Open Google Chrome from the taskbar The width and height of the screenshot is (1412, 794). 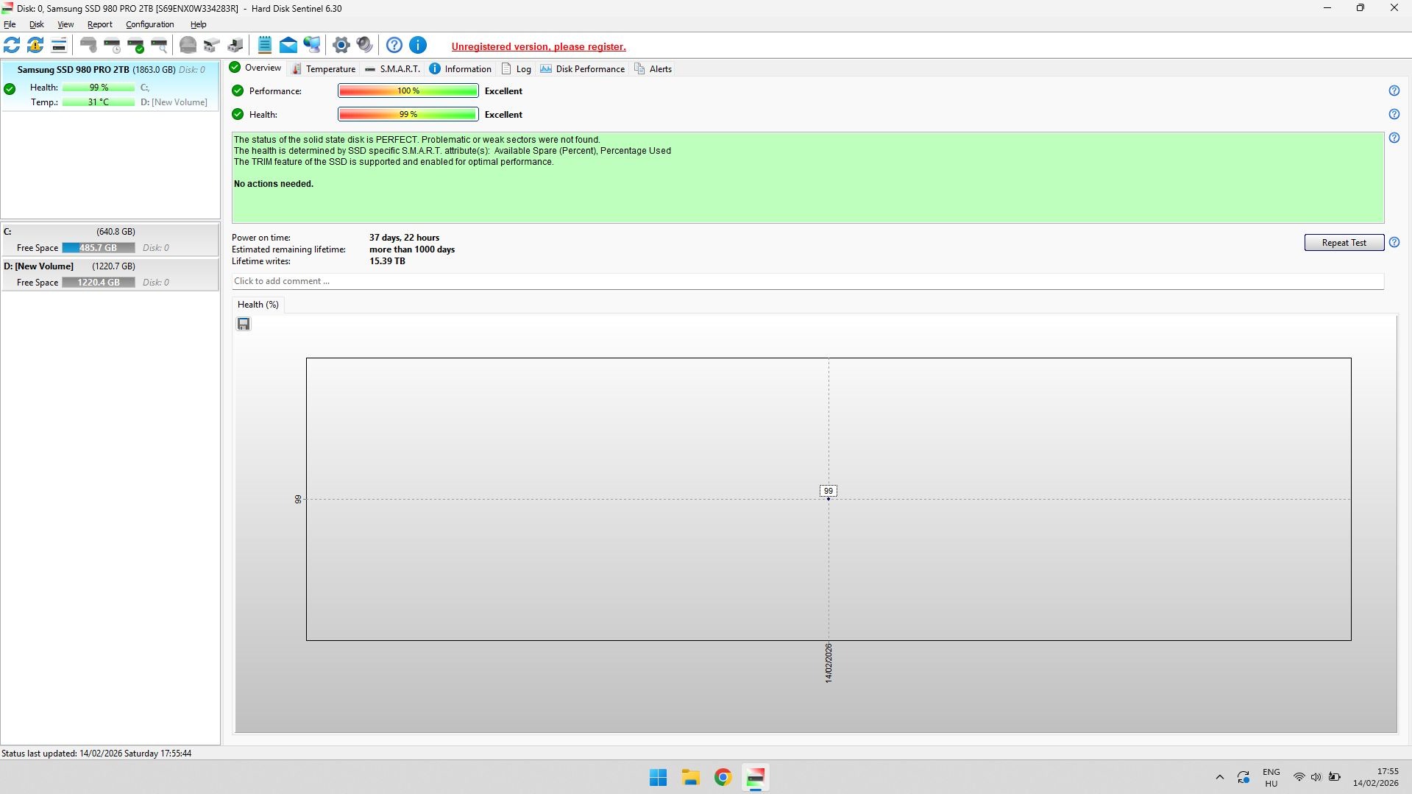723,777
